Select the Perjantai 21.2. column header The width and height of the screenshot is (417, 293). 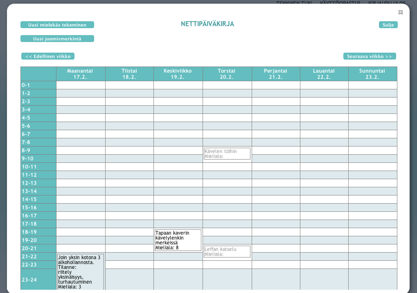click(x=276, y=74)
